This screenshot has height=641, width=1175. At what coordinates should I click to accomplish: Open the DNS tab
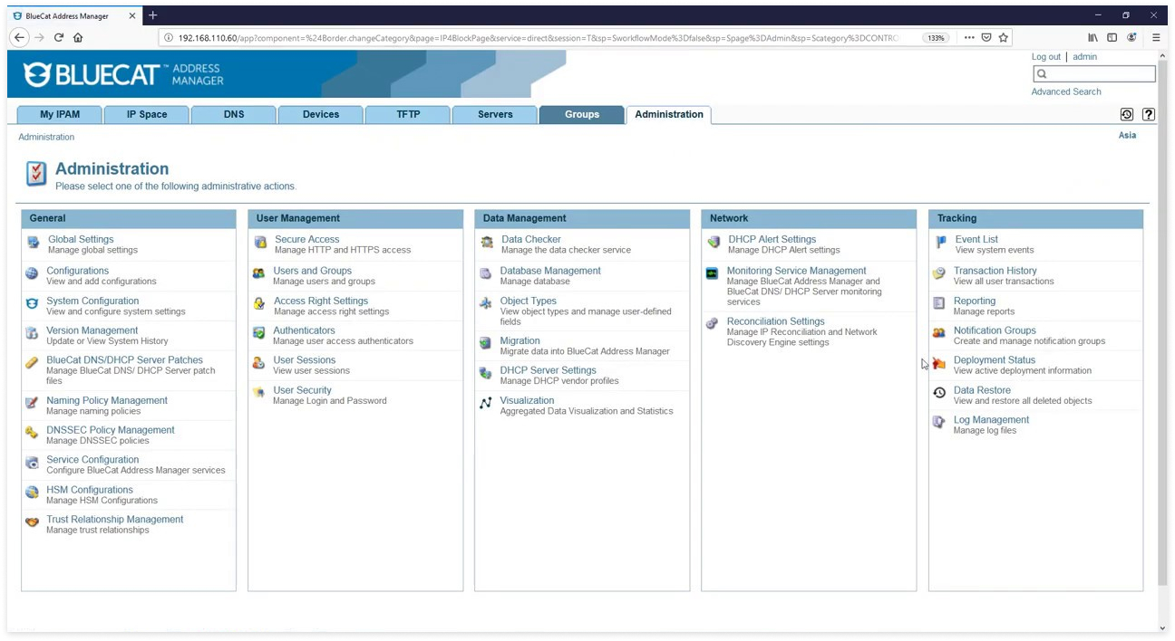tap(234, 114)
